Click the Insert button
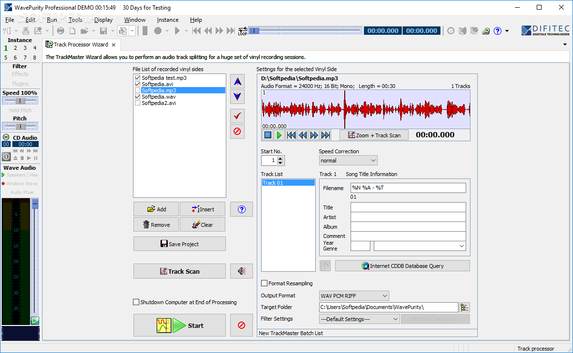Viewport: 573px width, 353px height. pyautogui.click(x=203, y=209)
